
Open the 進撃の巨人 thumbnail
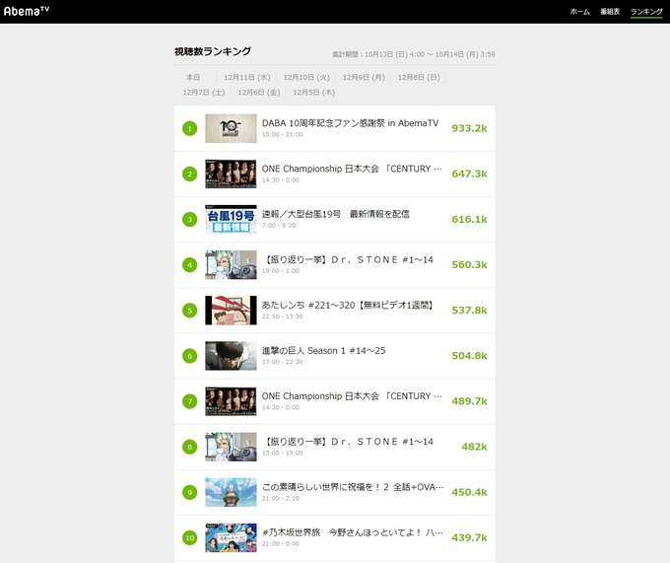(x=231, y=356)
